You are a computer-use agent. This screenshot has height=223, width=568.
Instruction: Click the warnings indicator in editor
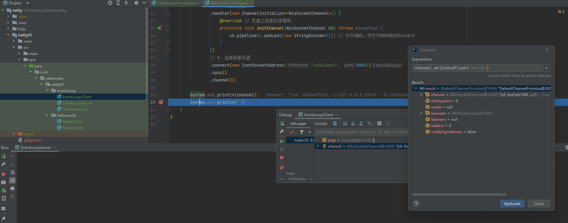click(x=561, y=11)
